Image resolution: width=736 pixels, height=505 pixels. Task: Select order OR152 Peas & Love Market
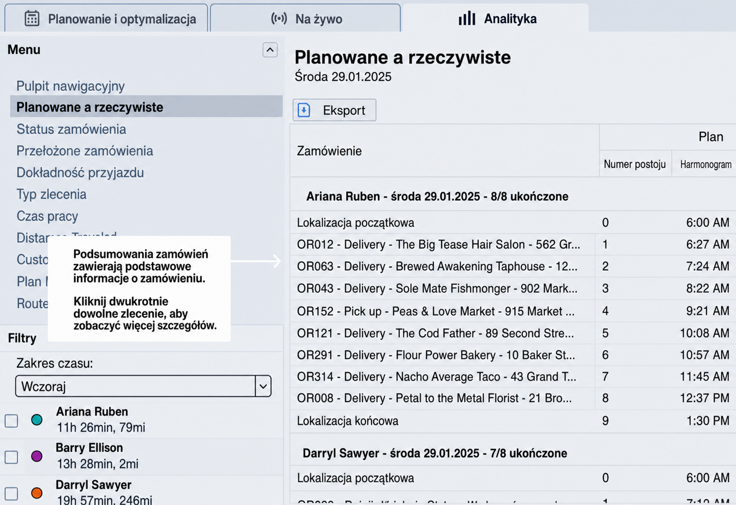[513, 311]
